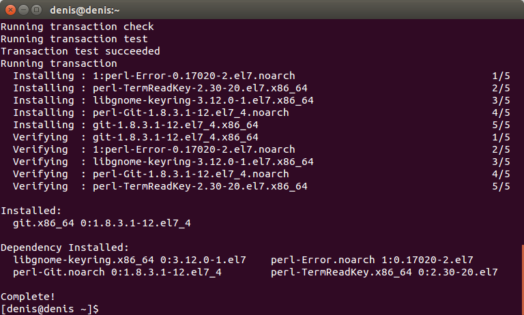Click the 'Complete!' output line
Screen dimensions: 524x315
pyautogui.click(x=28, y=297)
